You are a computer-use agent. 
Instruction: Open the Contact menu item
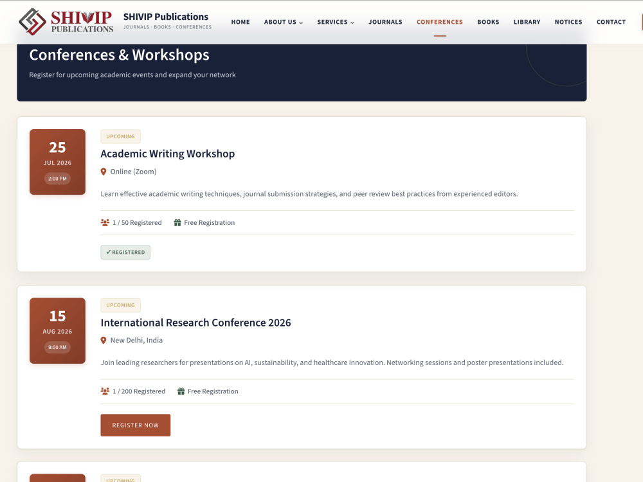611,22
